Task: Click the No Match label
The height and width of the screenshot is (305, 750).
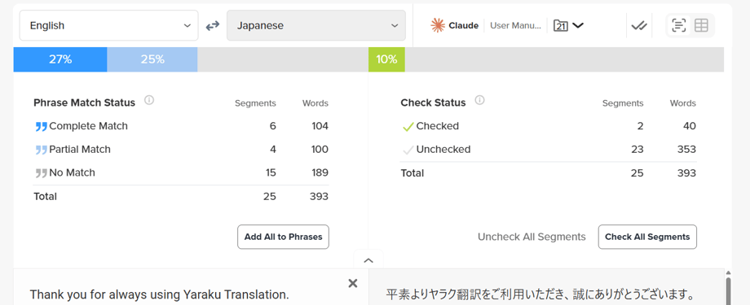Action: point(73,172)
